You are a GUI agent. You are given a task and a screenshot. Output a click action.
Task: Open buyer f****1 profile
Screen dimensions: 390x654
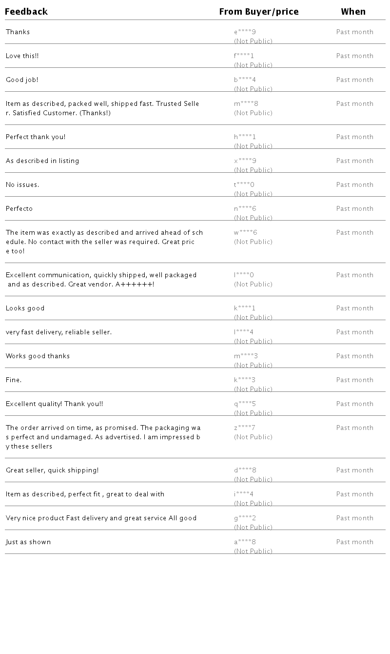[x=244, y=56]
